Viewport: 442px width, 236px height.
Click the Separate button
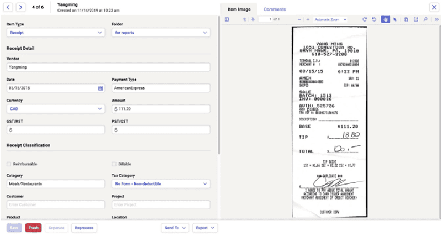point(56,228)
